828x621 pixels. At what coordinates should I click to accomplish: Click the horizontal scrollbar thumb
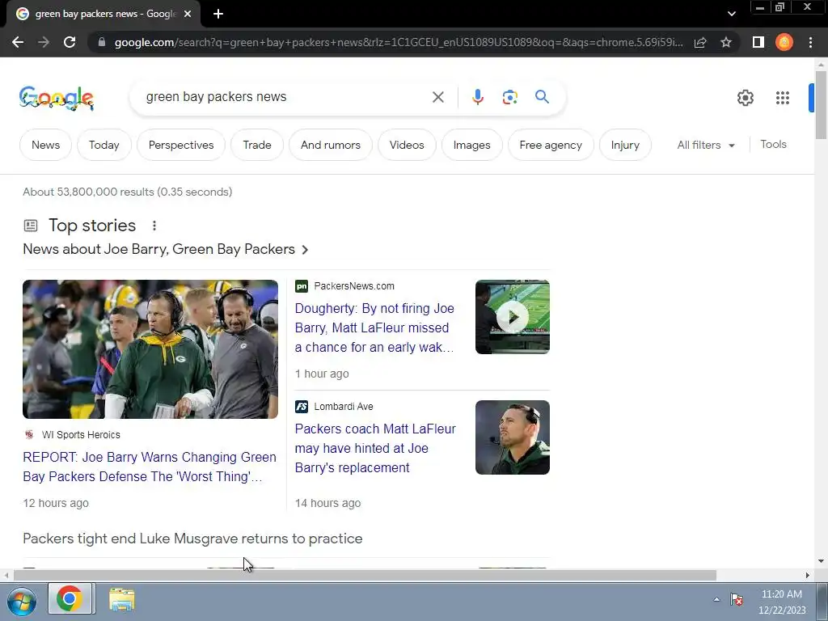(365, 575)
